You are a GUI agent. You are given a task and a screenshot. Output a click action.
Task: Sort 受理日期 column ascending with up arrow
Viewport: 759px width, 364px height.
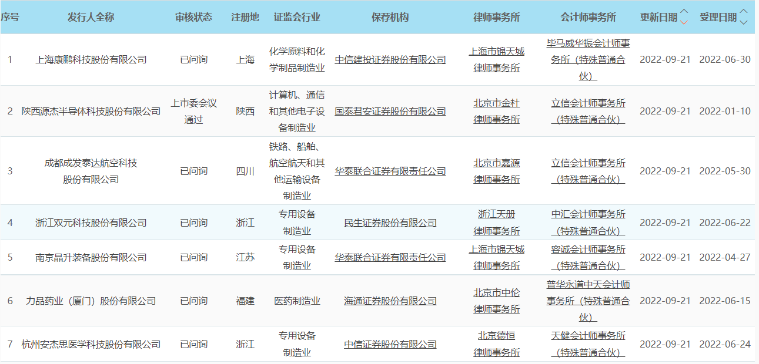tap(744, 12)
